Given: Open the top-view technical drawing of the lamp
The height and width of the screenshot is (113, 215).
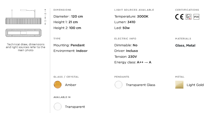Looking at the screenshot, I should pyautogui.click(x=23, y=33).
